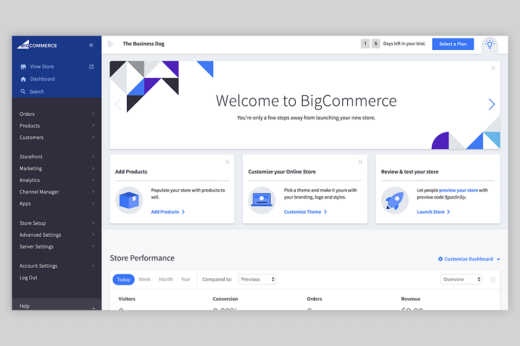Open the lightbulb tips icon
Image resolution: width=520 pixels, height=346 pixels.
(x=490, y=44)
